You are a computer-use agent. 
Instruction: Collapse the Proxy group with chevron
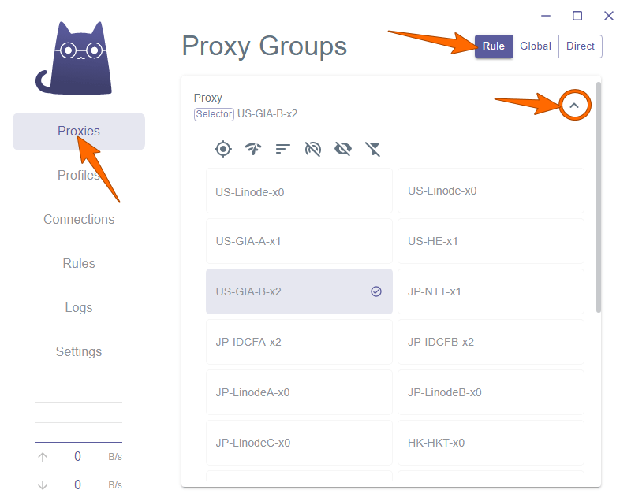(x=574, y=106)
